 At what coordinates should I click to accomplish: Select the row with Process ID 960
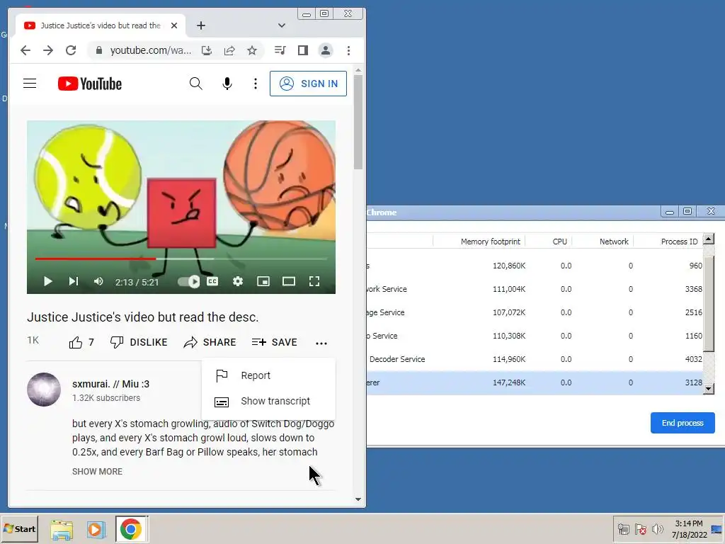coord(535,266)
